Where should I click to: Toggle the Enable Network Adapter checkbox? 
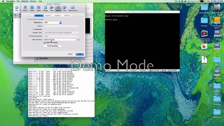pos(26,19)
